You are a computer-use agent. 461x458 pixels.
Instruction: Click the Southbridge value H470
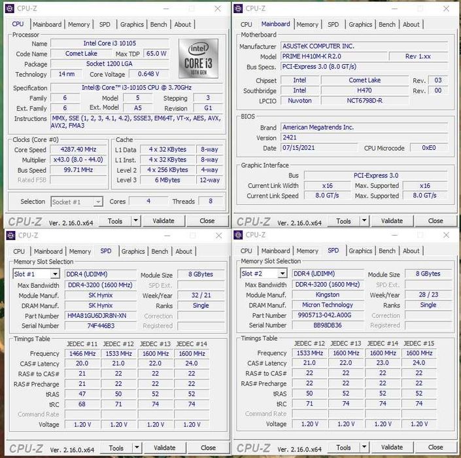pos(365,90)
